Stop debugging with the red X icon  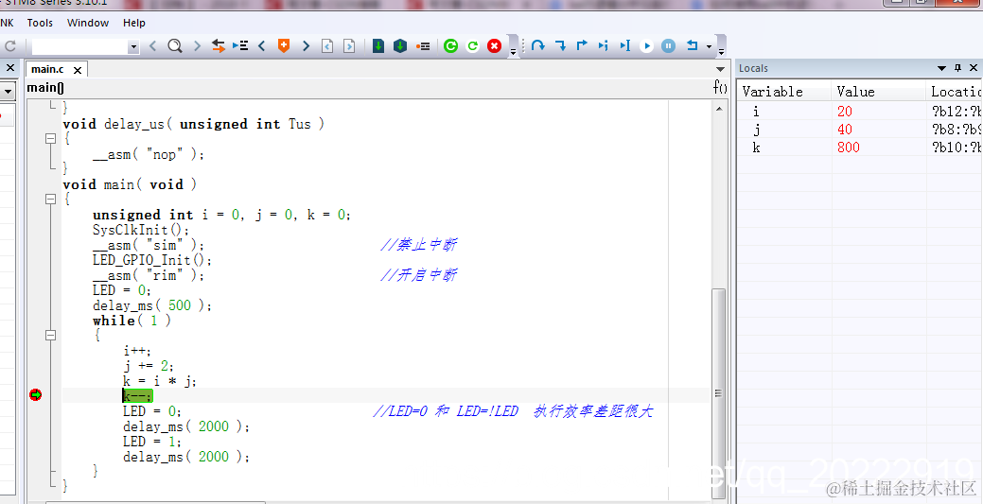494,45
